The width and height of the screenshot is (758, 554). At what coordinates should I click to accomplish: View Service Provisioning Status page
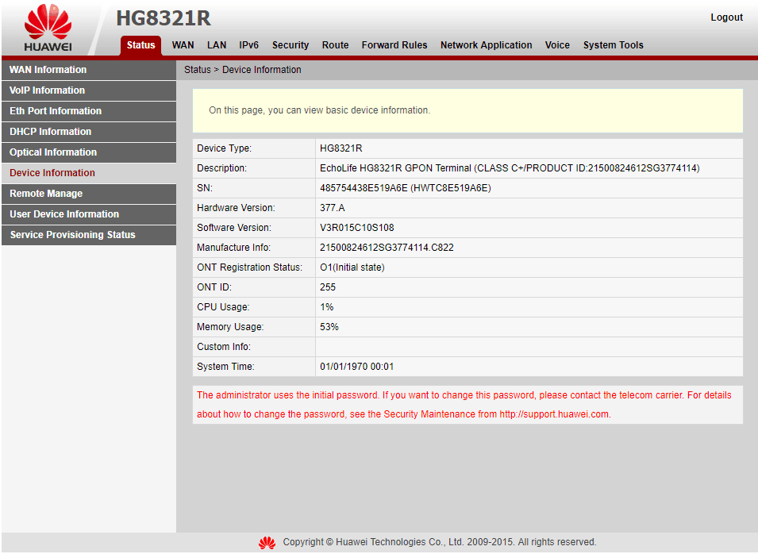pyautogui.click(x=89, y=235)
